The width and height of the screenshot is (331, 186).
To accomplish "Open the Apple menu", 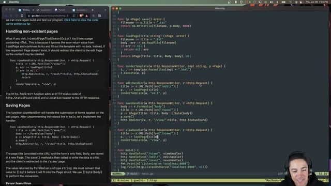I will [x=4, y=2].
